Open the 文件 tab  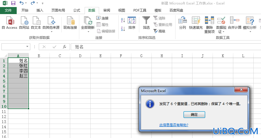[x=8, y=10]
